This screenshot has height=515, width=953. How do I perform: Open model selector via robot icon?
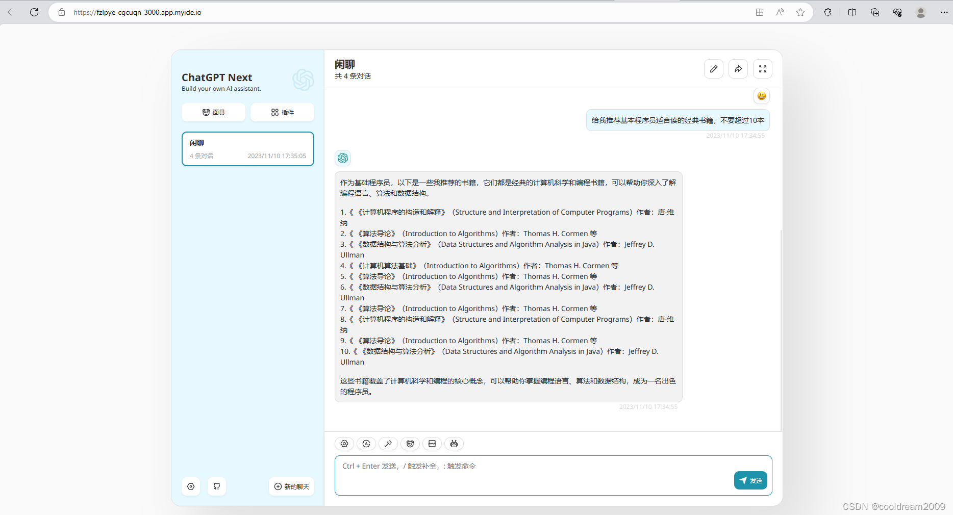[454, 444]
